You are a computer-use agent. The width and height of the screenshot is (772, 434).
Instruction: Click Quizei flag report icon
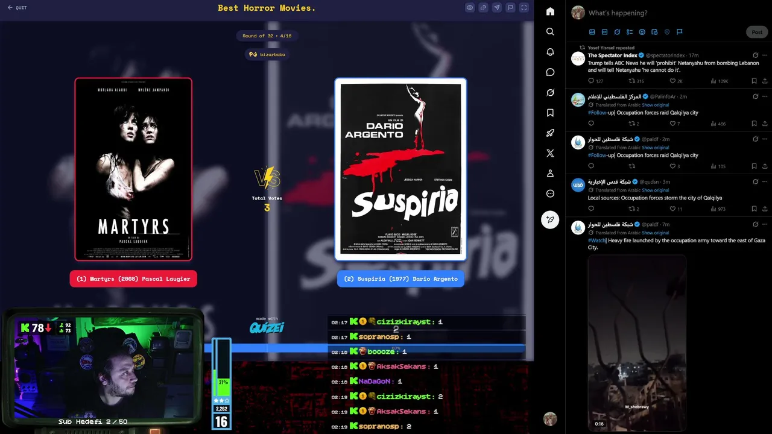[x=510, y=8]
